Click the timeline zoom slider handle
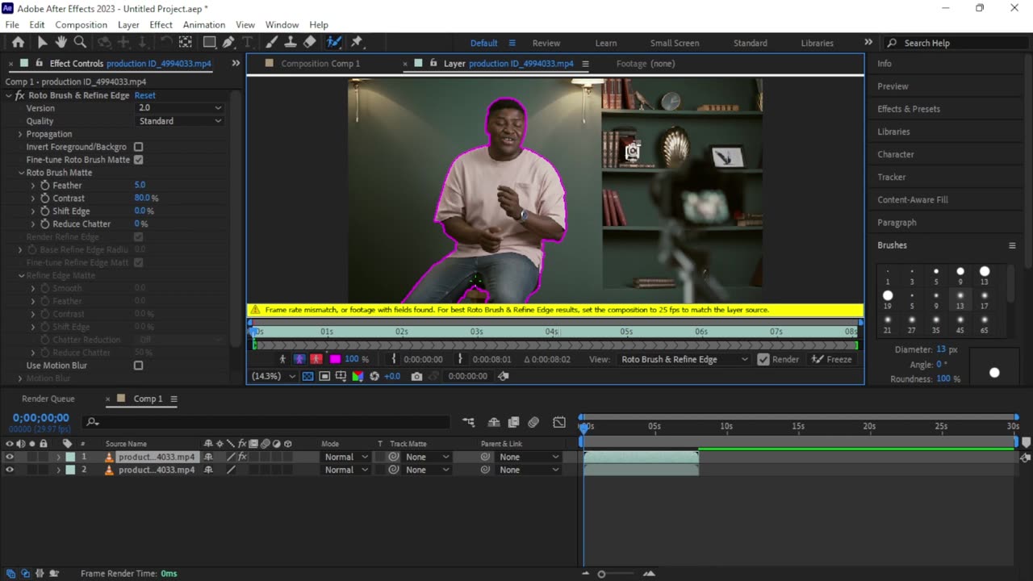 tap(601, 574)
